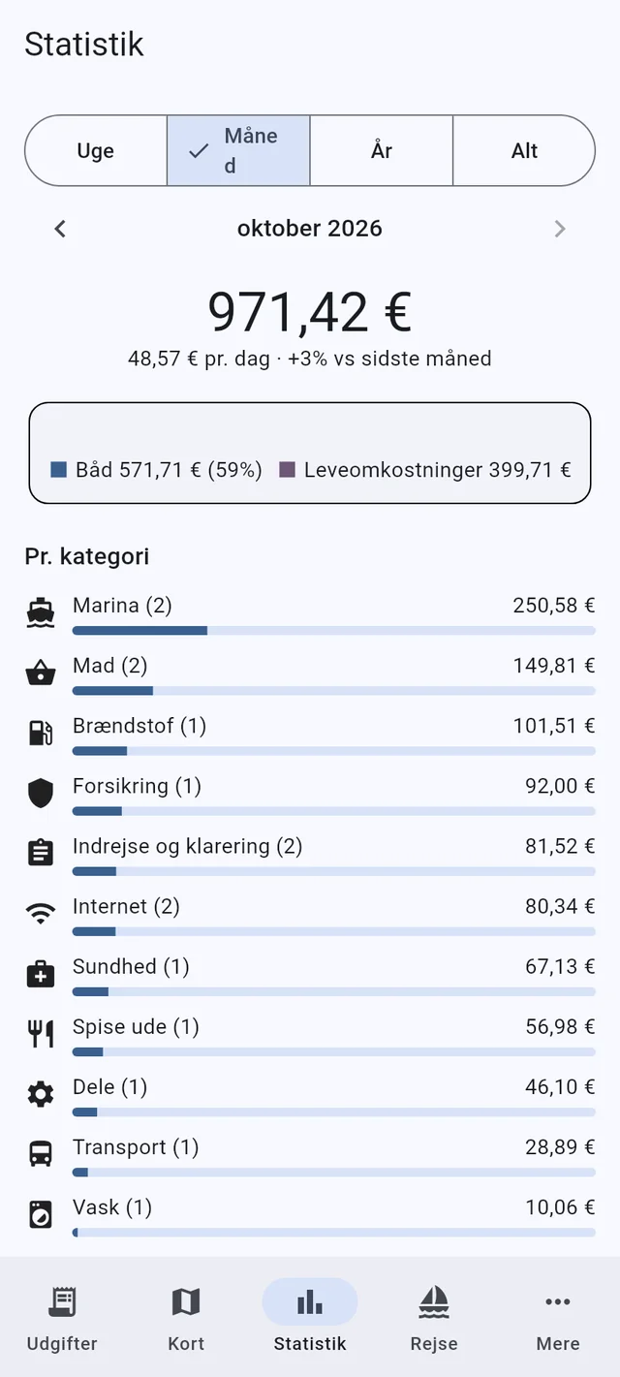Tap the Vask washing machine icon

click(x=41, y=1214)
